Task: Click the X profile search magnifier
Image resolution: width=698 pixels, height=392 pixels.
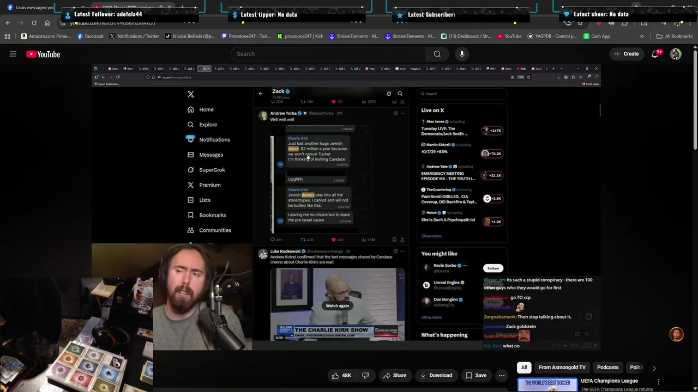Action: click(400, 94)
